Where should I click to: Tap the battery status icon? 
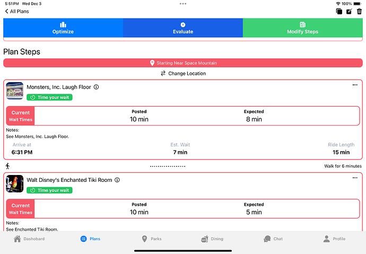tap(358, 4)
